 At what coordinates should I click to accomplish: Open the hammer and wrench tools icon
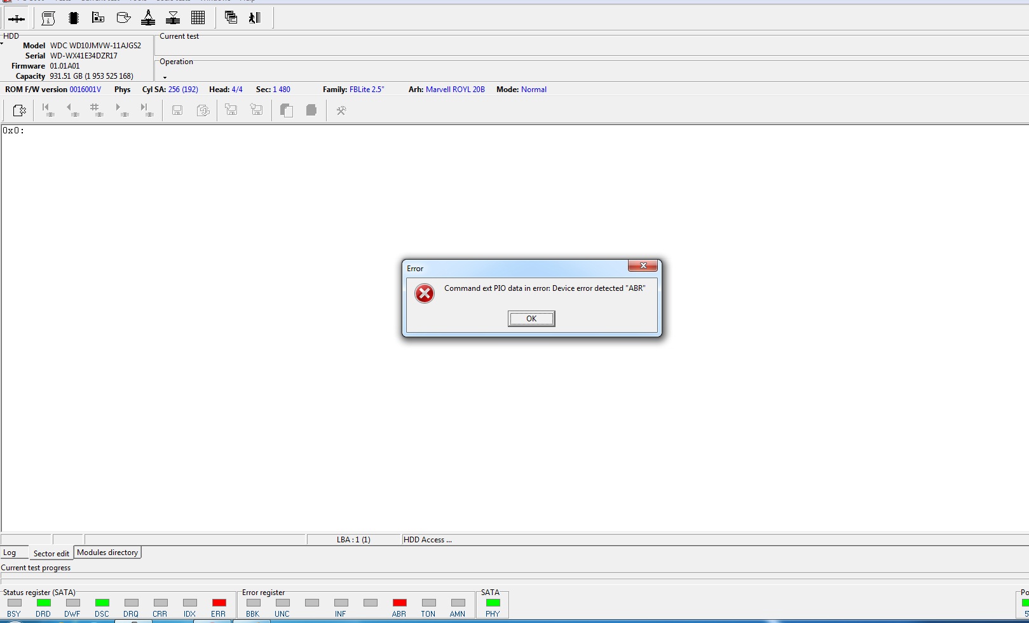click(341, 111)
